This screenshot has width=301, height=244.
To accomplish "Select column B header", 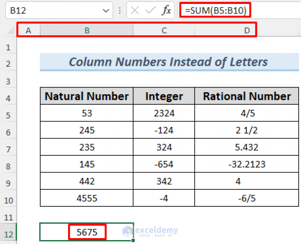I will coord(87,30).
